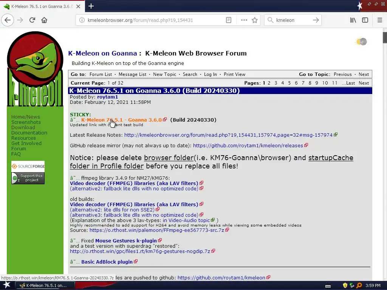The width and height of the screenshot is (387, 290).
Task: Open the page actions three-dots menu
Action: click(x=244, y=20)
